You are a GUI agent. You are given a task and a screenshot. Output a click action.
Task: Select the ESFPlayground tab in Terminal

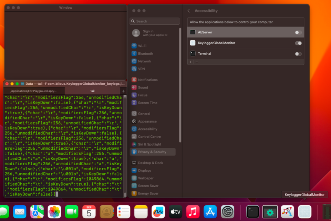(x=34, y=91)
